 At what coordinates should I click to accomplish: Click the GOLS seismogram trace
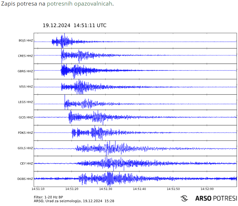click(135, 148)
